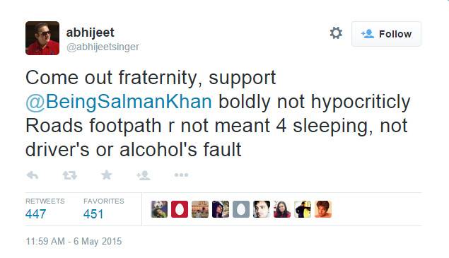The width and height of the screenshot is (449, 258).
Task: Open the building photo avatar thumbnail
Action: [200, 209]
